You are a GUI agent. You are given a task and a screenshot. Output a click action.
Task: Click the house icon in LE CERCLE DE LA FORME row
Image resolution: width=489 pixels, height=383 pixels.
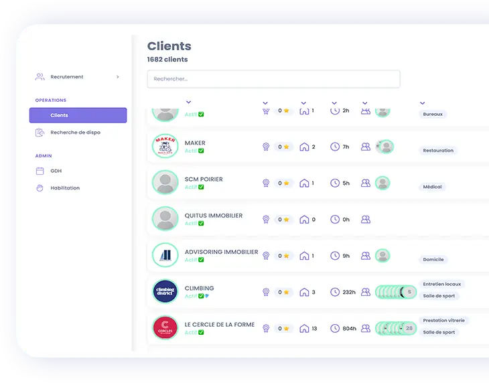304,328
